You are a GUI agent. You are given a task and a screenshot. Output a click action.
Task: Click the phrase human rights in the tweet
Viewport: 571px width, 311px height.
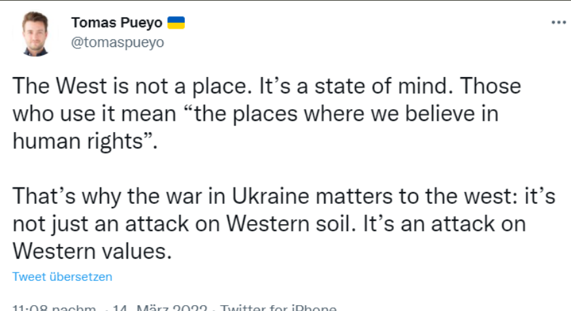78,141
